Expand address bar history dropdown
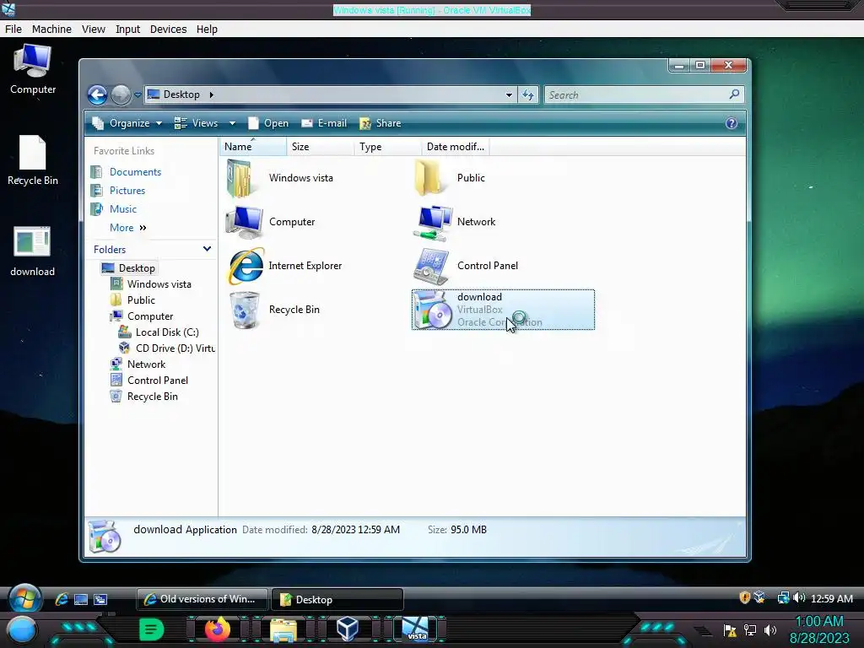 click(x=509, y=94)
